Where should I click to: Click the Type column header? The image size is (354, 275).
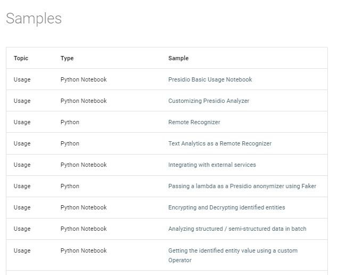click(67, 58)
